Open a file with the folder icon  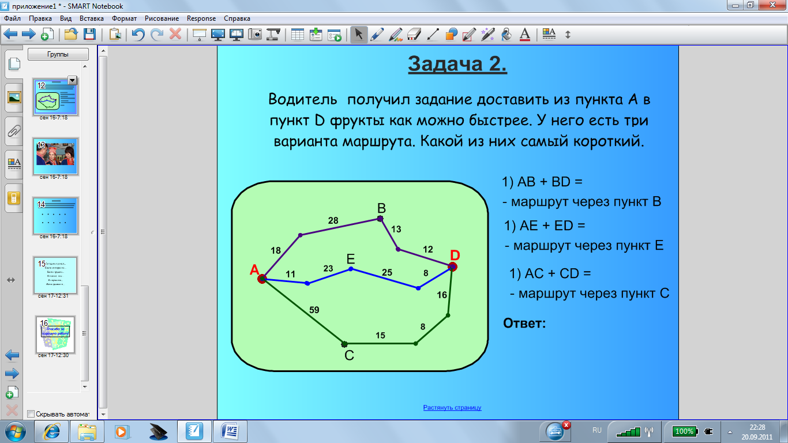tap(71, 34)
